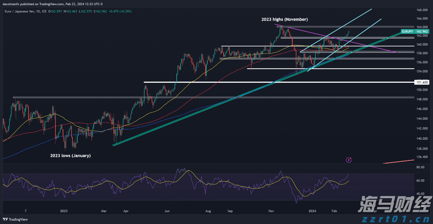Click the 2023 label on time axis
Image resolution: width=433 pixels, height=224 pixels.
[x=64, y=211]
